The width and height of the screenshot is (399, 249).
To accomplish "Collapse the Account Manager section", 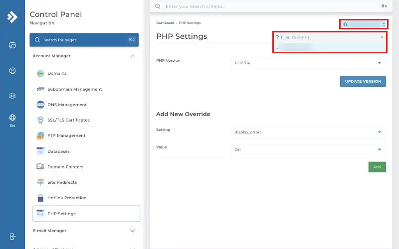I will click(x=132, y=56).
